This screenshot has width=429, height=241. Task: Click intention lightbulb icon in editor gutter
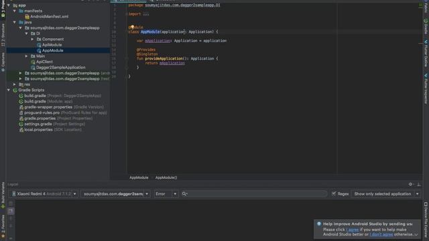132,27
